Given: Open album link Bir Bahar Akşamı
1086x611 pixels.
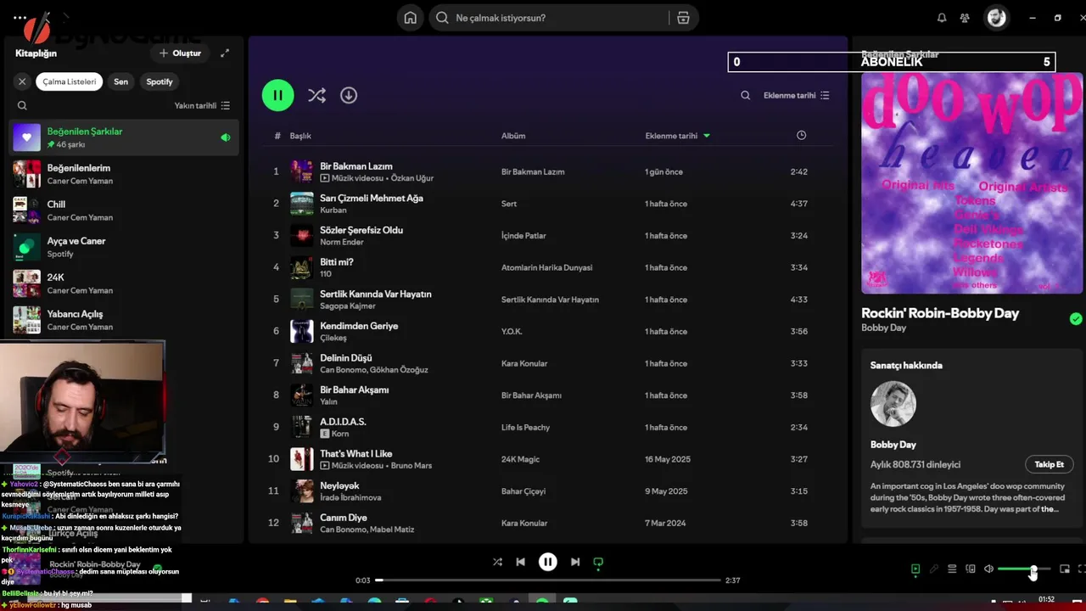Looking at the screenshot, I should 531,395.
